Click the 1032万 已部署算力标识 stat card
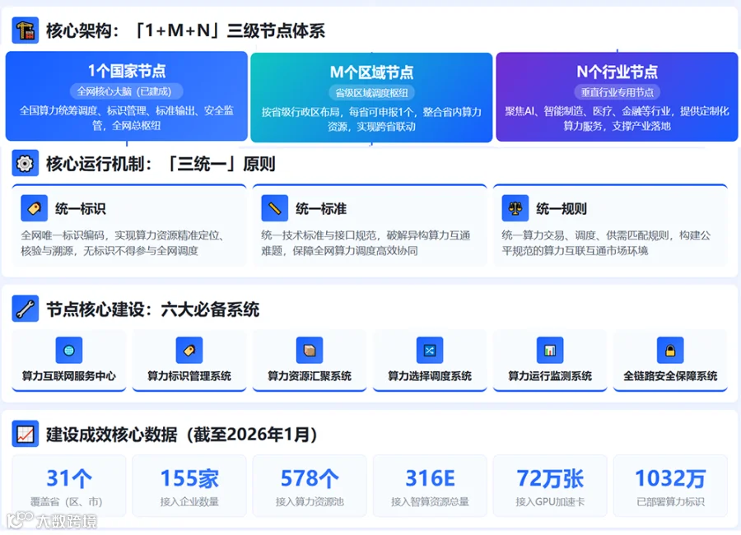This screenshot has width=741, height=535. (670, 486)
